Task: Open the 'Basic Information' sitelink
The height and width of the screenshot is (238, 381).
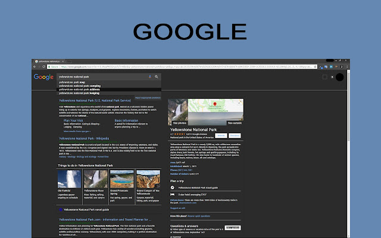Action: [126, 120]
